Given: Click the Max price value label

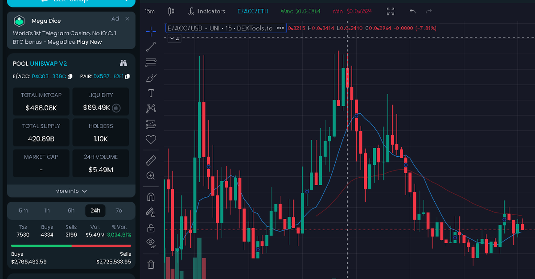Looking at the screenshot, I should [x=300, y=11].
